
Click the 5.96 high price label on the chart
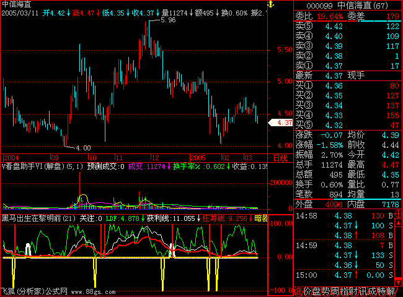point(168,20)
